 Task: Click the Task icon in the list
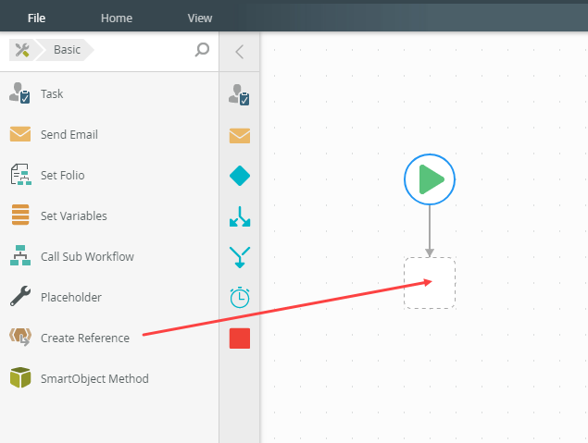click(x=19, y=93)
